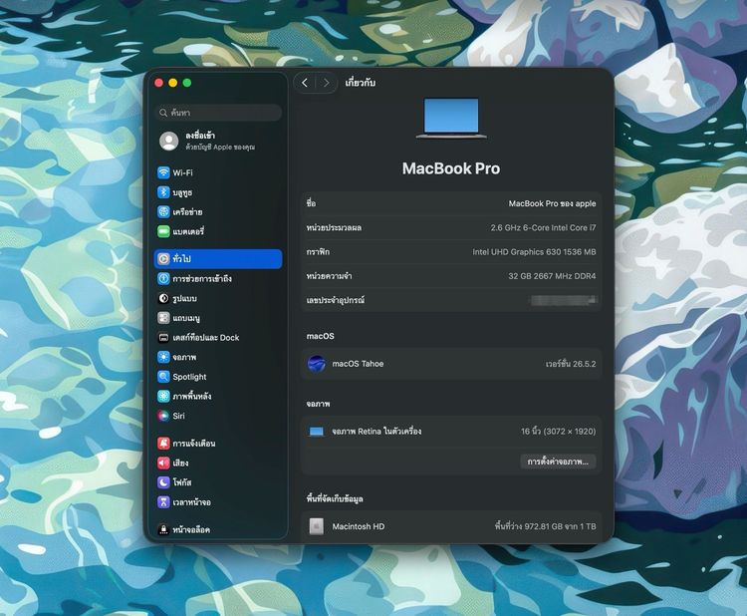Viewport: 747px width, 616px height.
Task: Go back with the left chevron
Action: click(x=305, y=83)
